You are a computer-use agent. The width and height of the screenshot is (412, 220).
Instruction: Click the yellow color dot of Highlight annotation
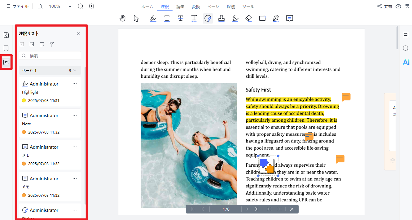pyautogui.click(x=24, y=100)
